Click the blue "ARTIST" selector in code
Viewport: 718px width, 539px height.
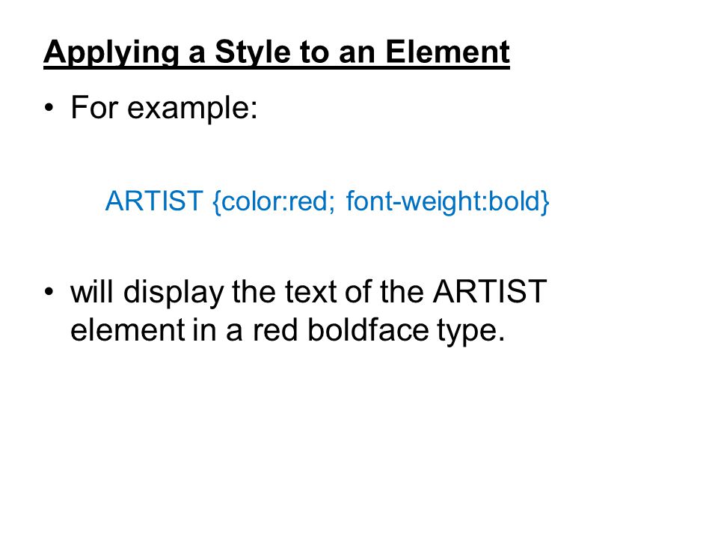coord(154,201)
